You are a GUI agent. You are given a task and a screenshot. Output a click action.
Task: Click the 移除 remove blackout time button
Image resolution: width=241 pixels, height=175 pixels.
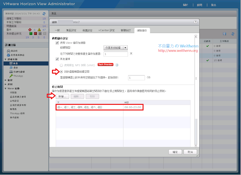click(92, 97)
